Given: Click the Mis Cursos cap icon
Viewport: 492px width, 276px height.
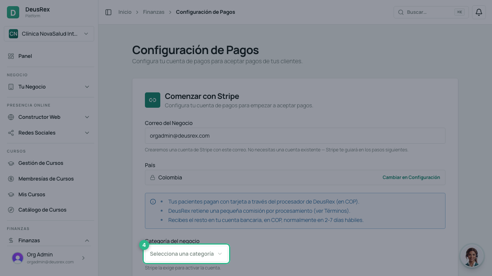Looking at the screenshot, I should point(11,194).
